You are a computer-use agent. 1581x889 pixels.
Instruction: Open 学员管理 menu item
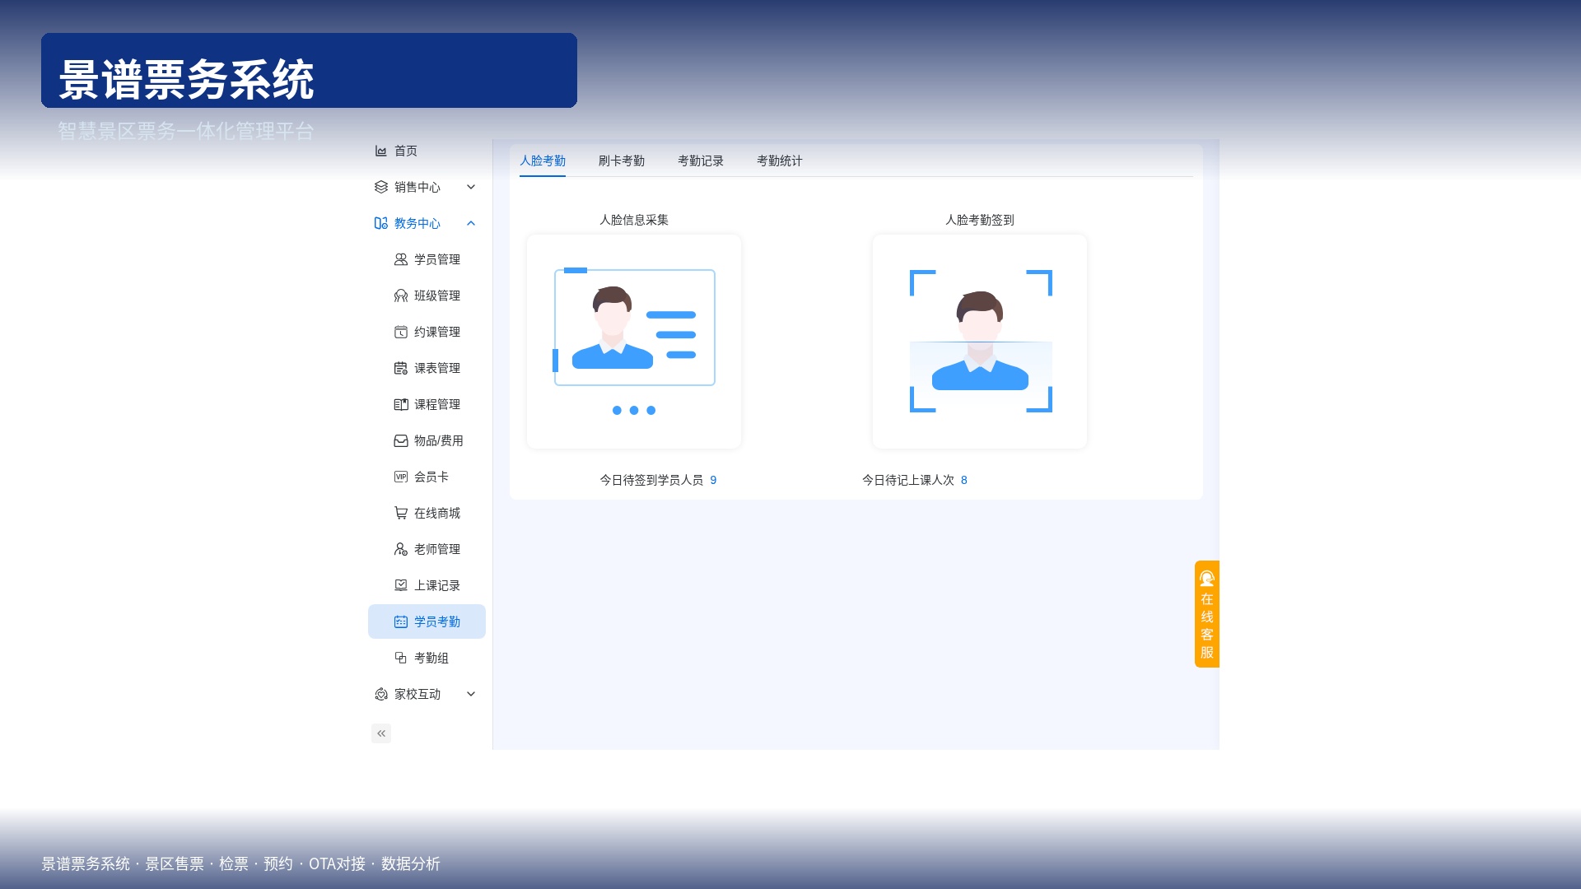tap(427, 259)
